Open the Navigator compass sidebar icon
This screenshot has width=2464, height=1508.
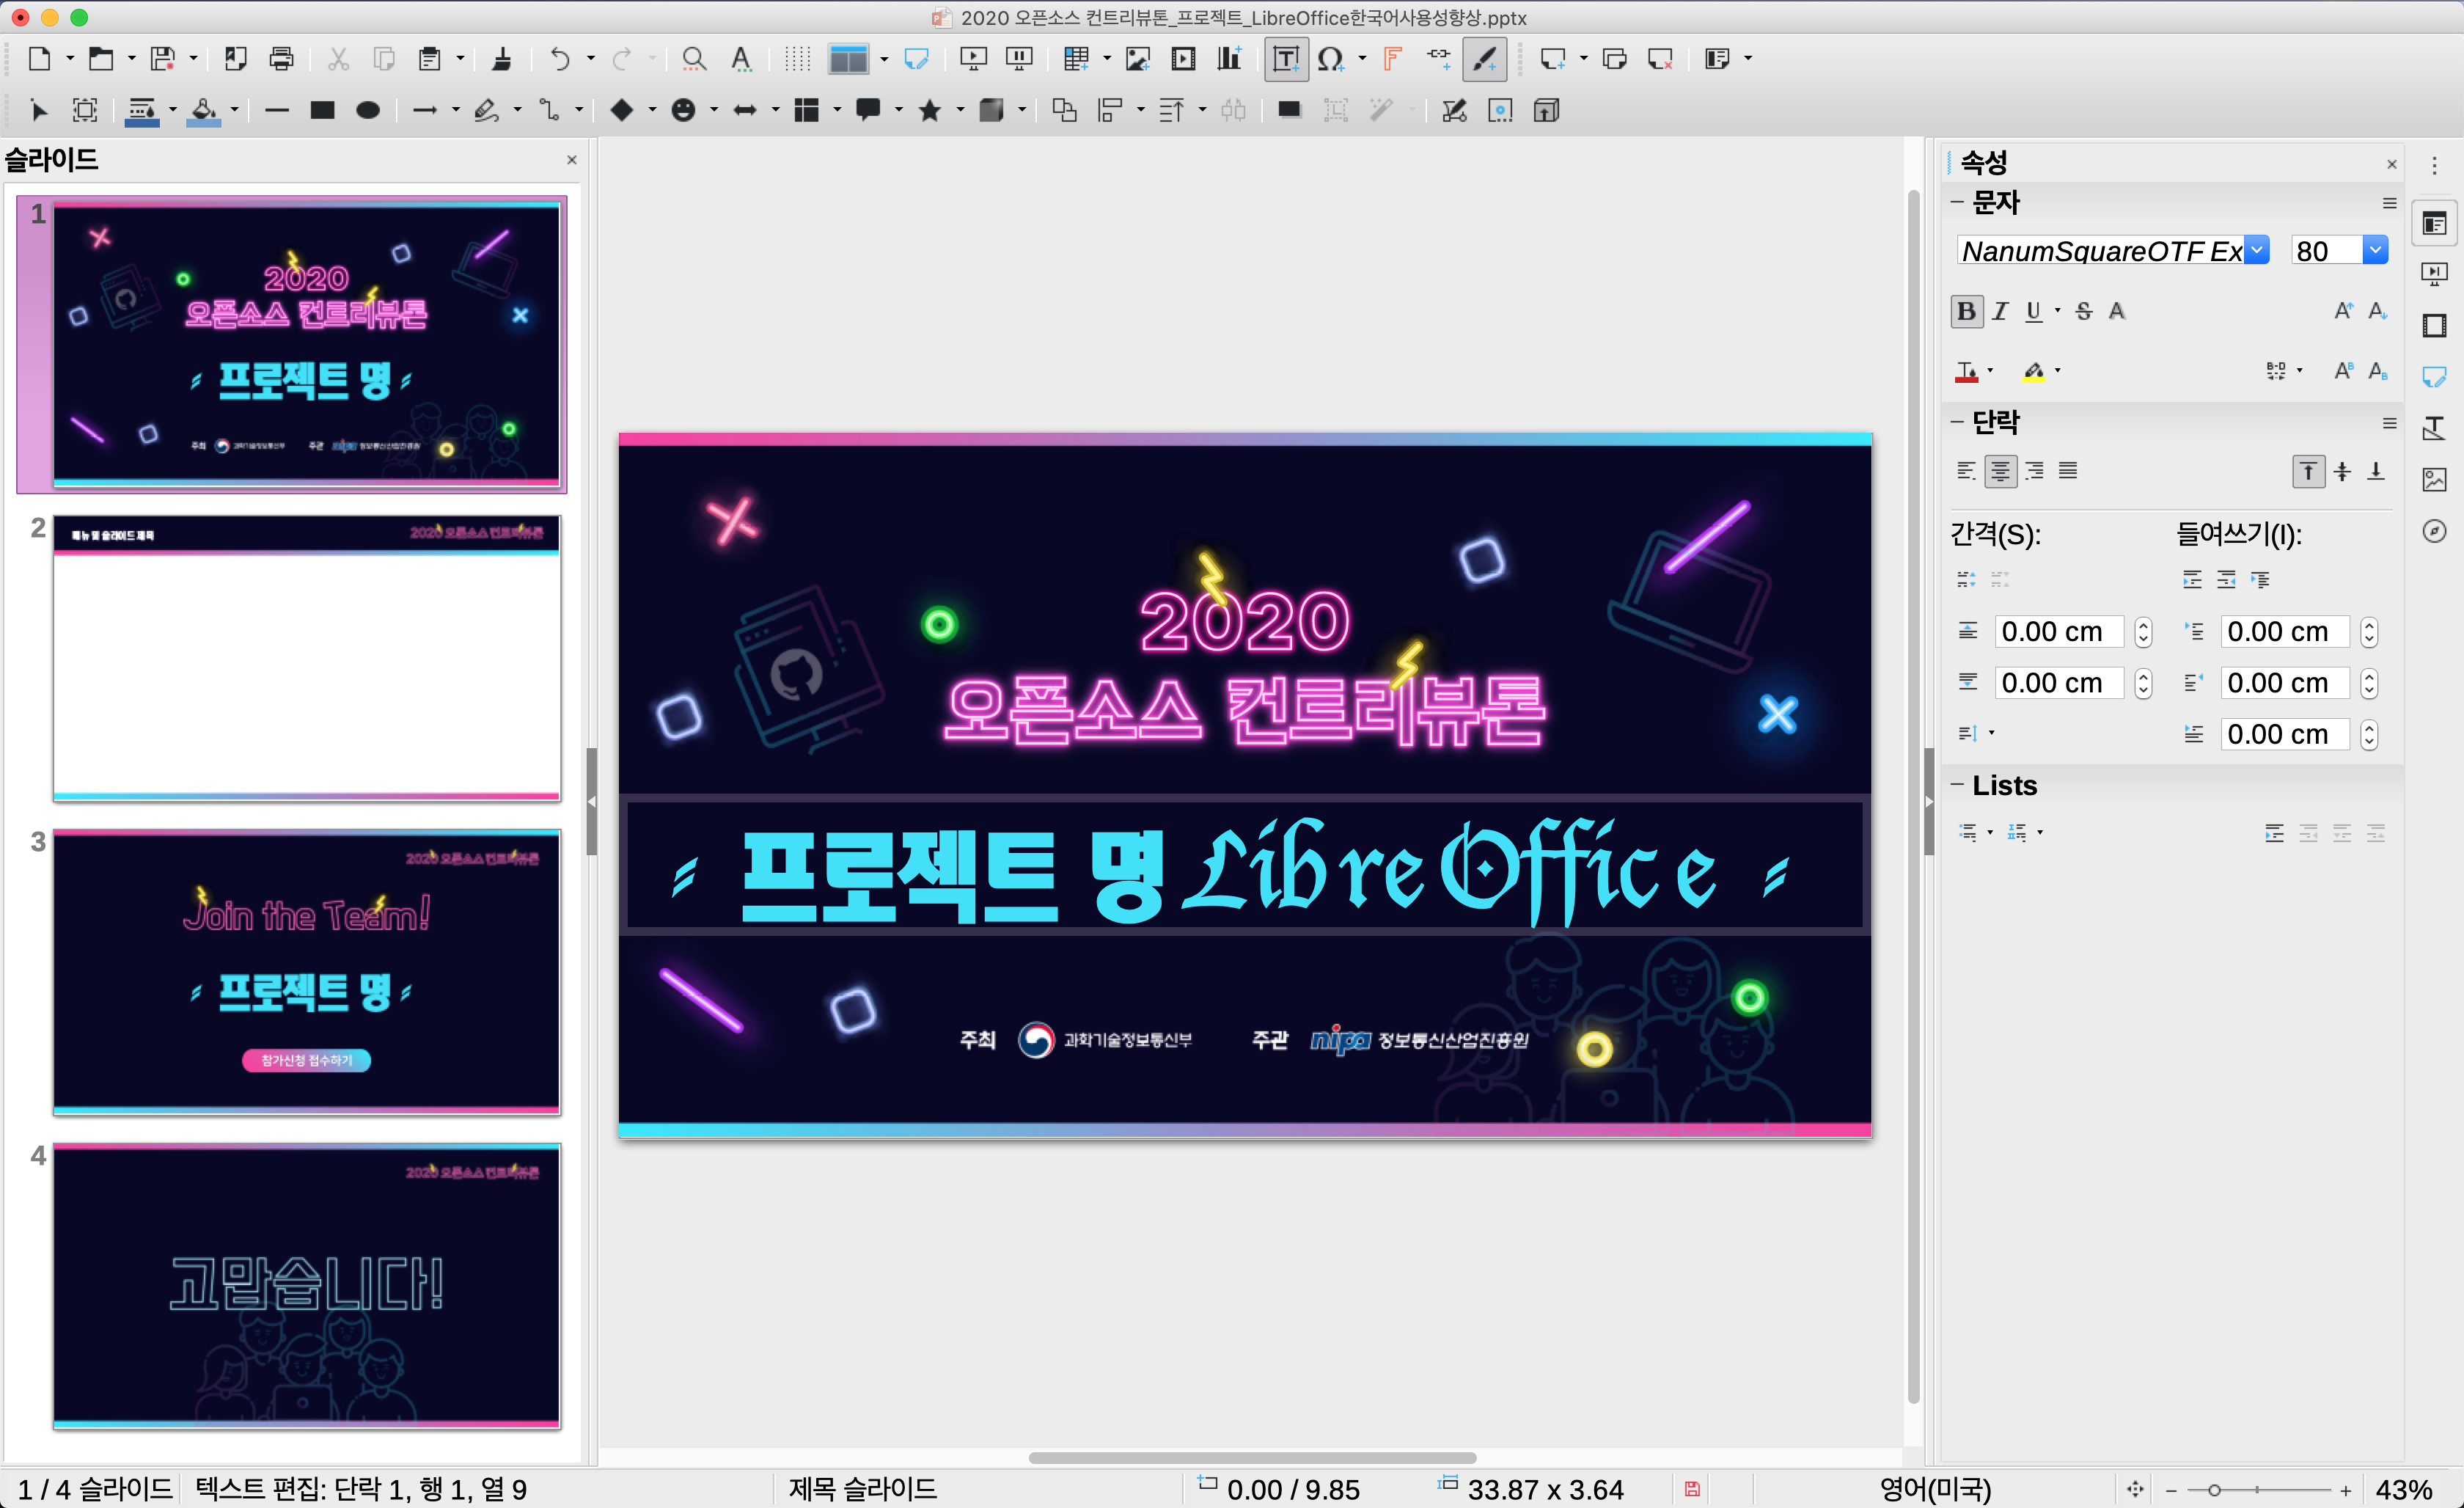(2434, 531)
